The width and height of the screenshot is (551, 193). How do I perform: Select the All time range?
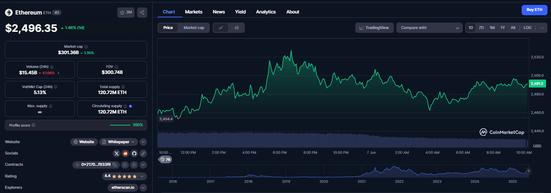[513, 28]
